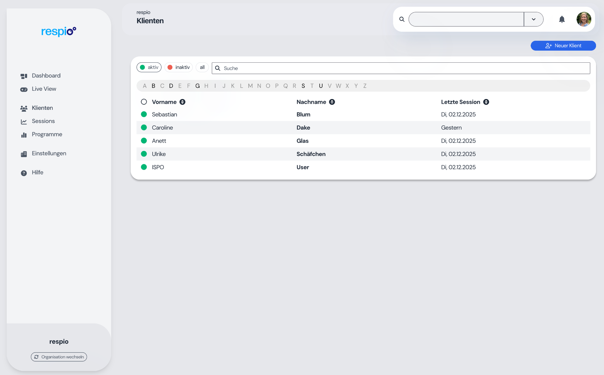Open the user profile avatar

(x=584, y=19)
